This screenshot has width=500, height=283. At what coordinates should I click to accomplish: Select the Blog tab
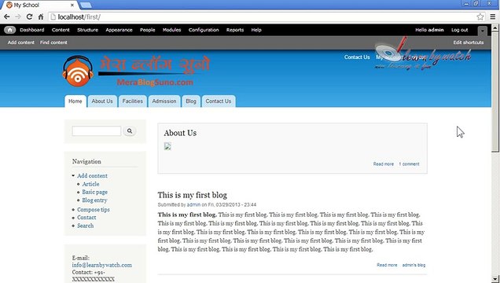(191, 101)
